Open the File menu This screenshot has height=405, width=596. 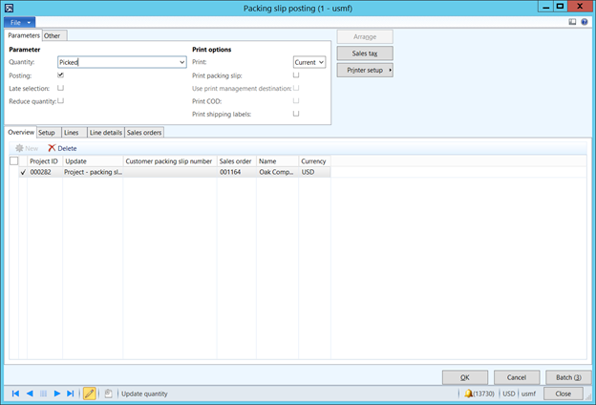[x=19, y=21]
